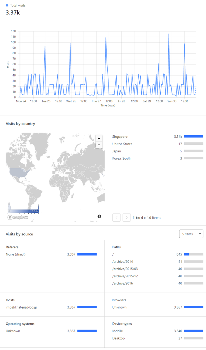Select the /archive/2015/12 path

click(158, 276)
